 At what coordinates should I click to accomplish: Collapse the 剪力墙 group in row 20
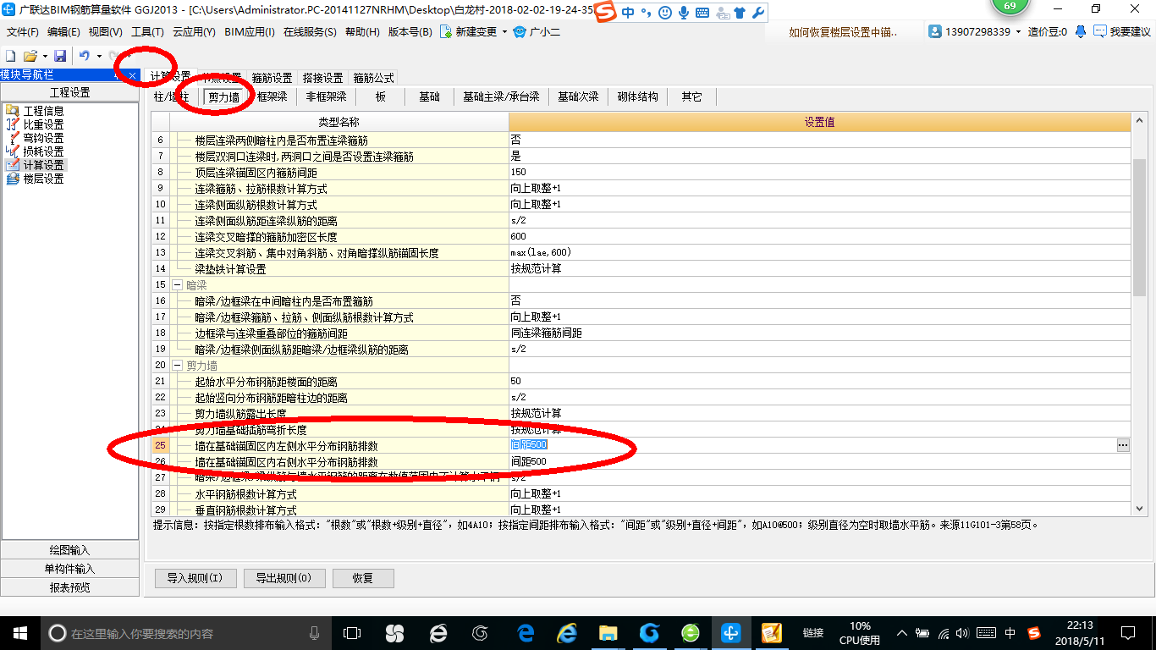(x=178, y=366)
